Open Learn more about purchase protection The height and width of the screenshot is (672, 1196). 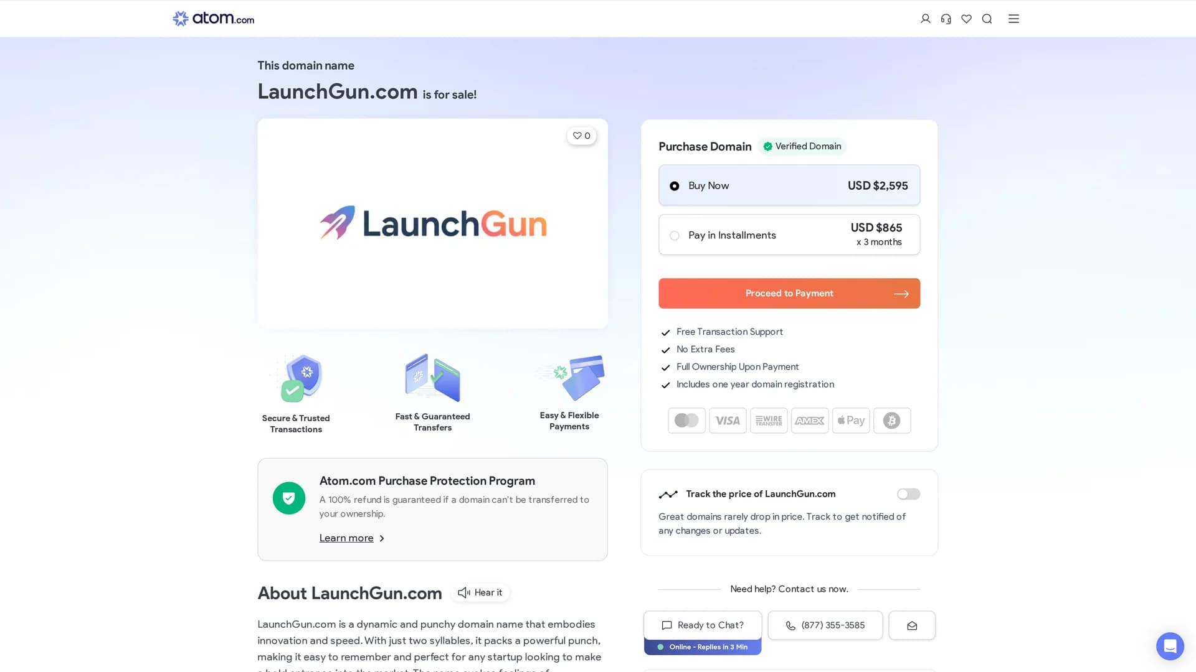pyautogui.click(x=352, y=538)
